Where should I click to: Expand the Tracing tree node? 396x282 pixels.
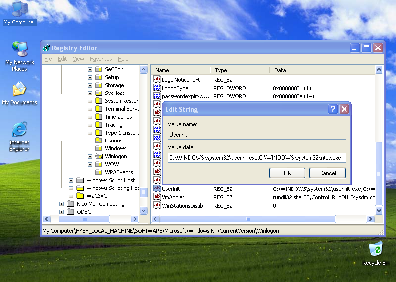(90, 125)
